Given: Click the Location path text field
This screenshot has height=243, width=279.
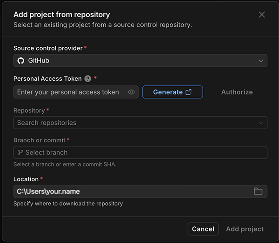Looking at the screenshot, I should point(130,192).
